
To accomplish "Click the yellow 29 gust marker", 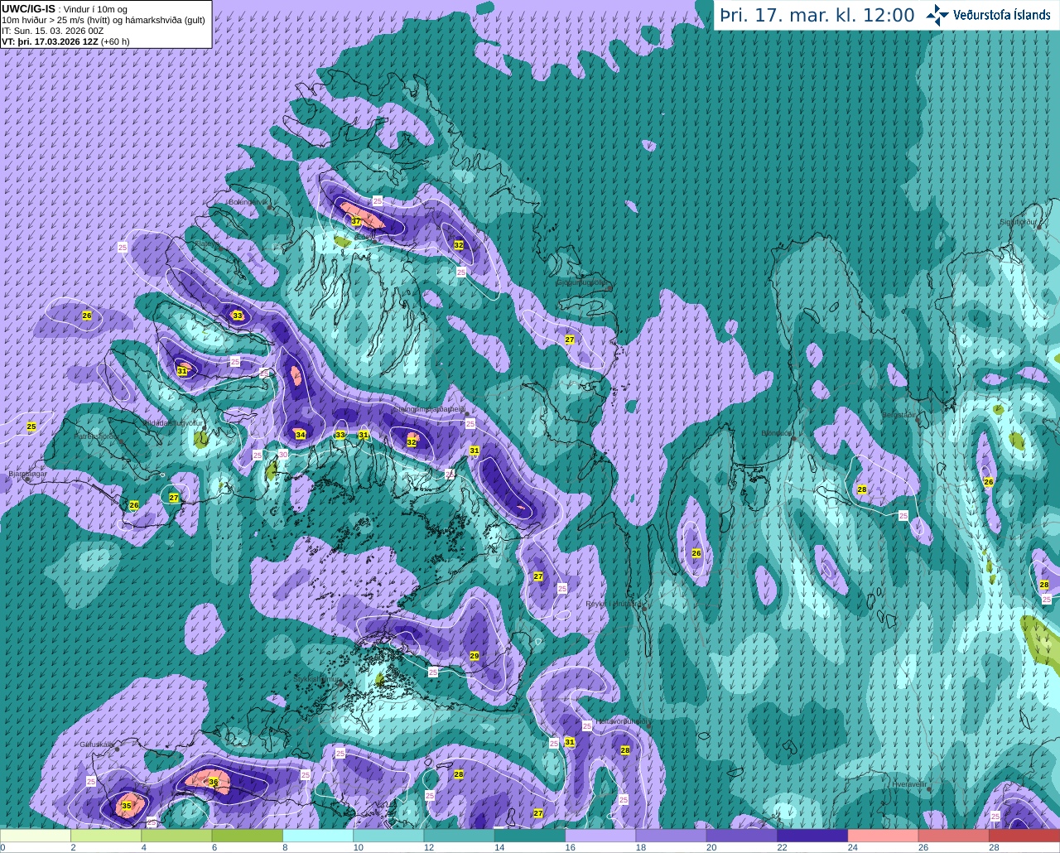I will coord(475,656).
